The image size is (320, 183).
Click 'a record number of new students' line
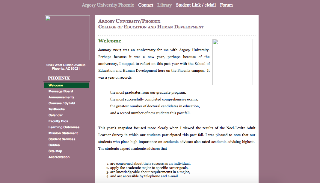(x=150, y=113)
